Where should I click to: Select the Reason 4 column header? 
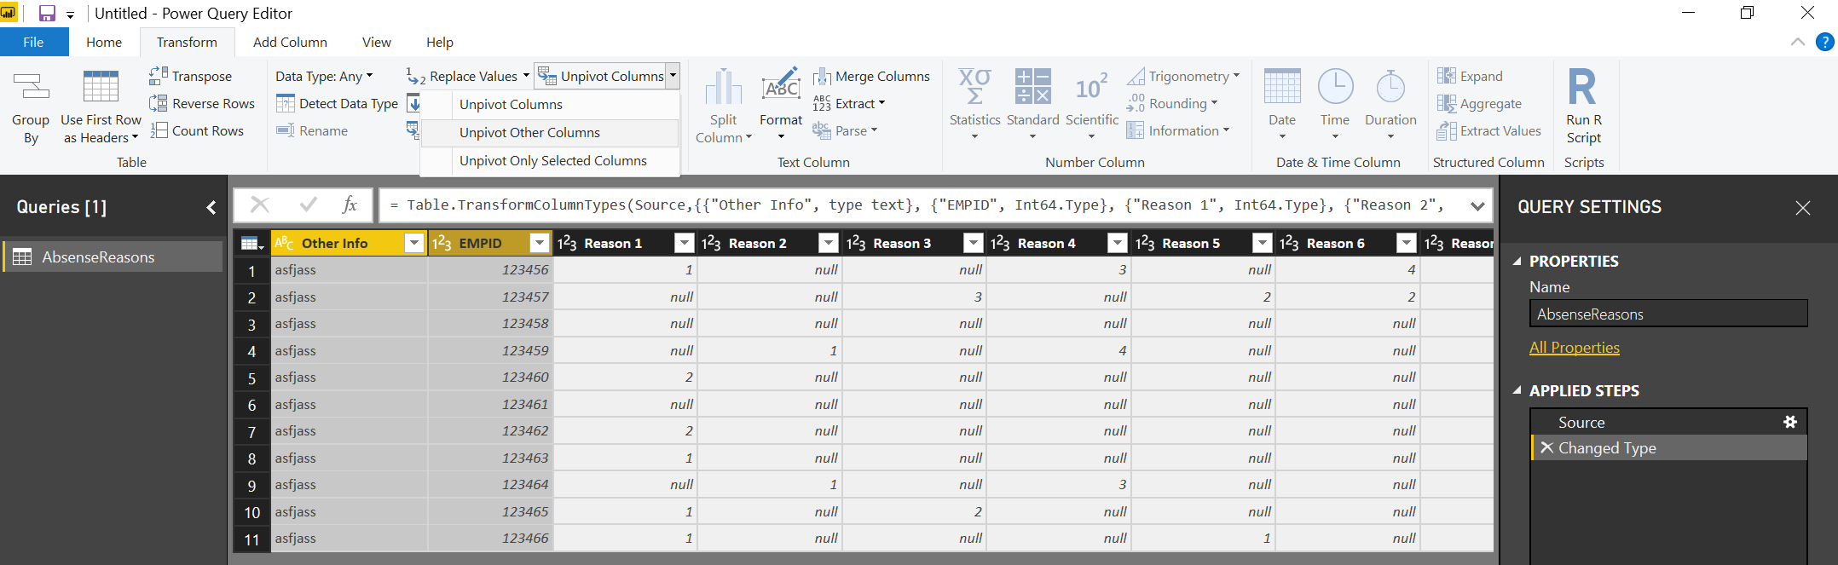1059,243
